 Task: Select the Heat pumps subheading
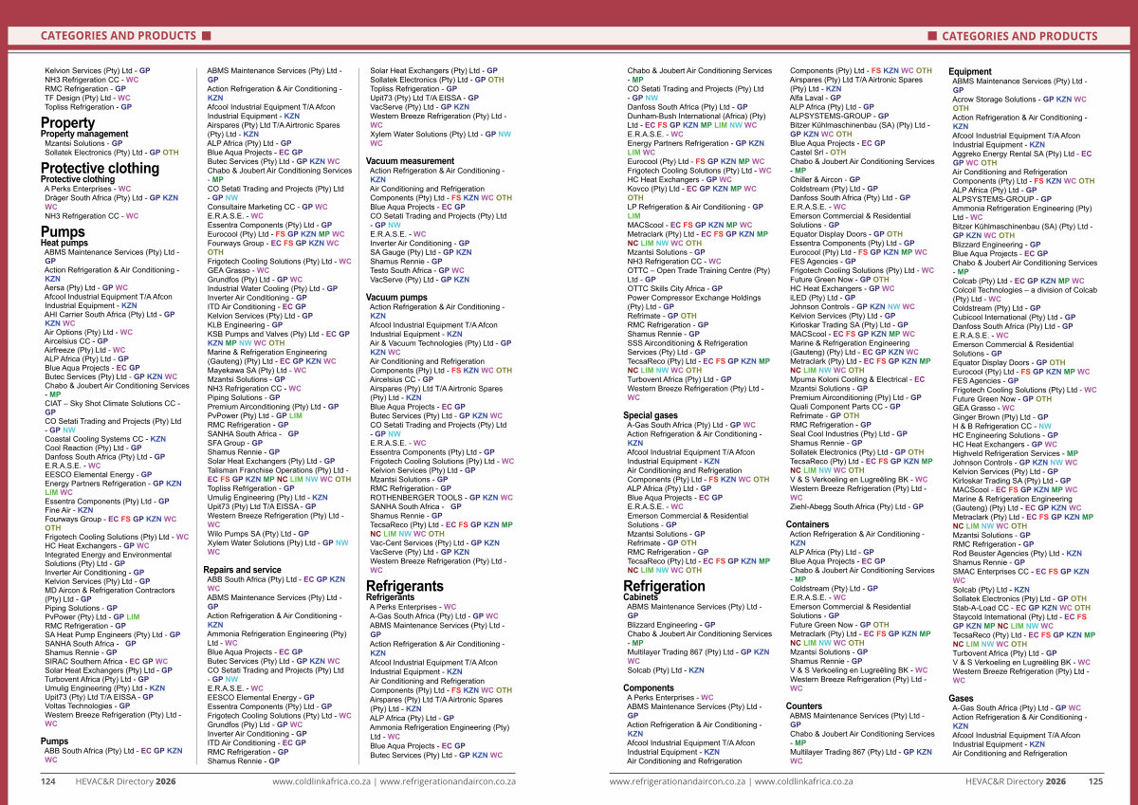64,243
